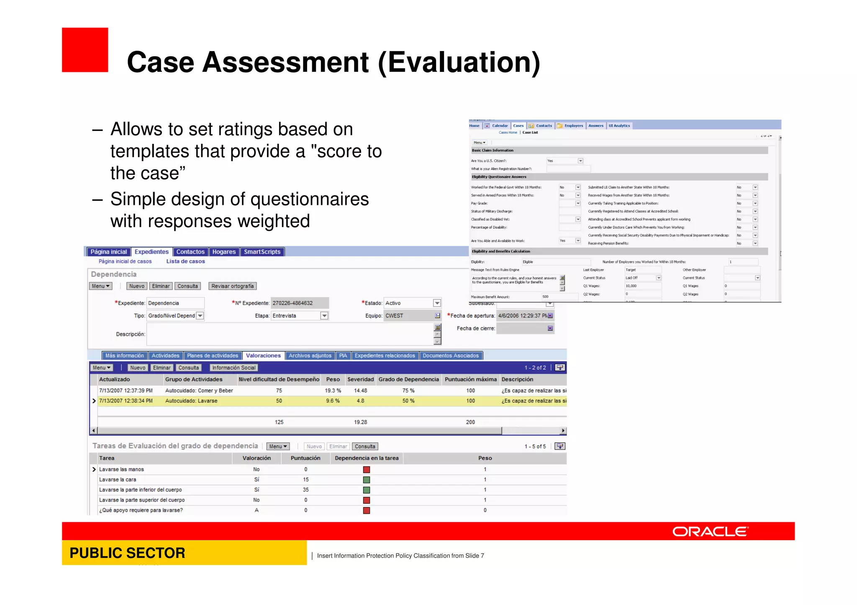Click the Revisar ortografía button
Image resolution: width=857 pixels, height=605 pixels.
233,286
